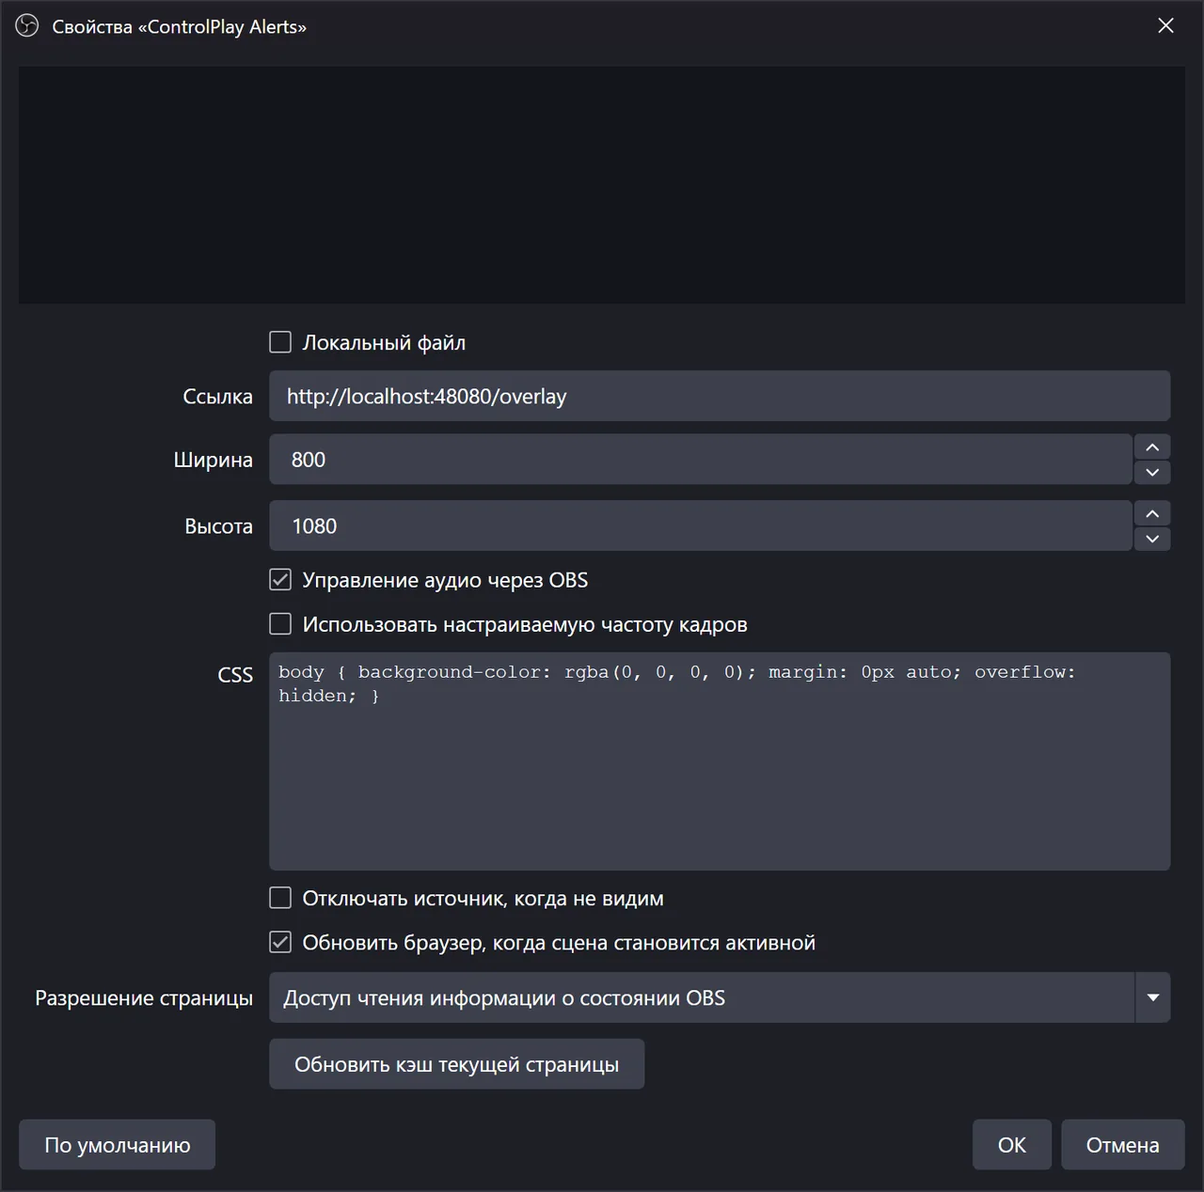Increase Ширина with the up arrow
Screen dimensions: 1204x1192
1152,447
